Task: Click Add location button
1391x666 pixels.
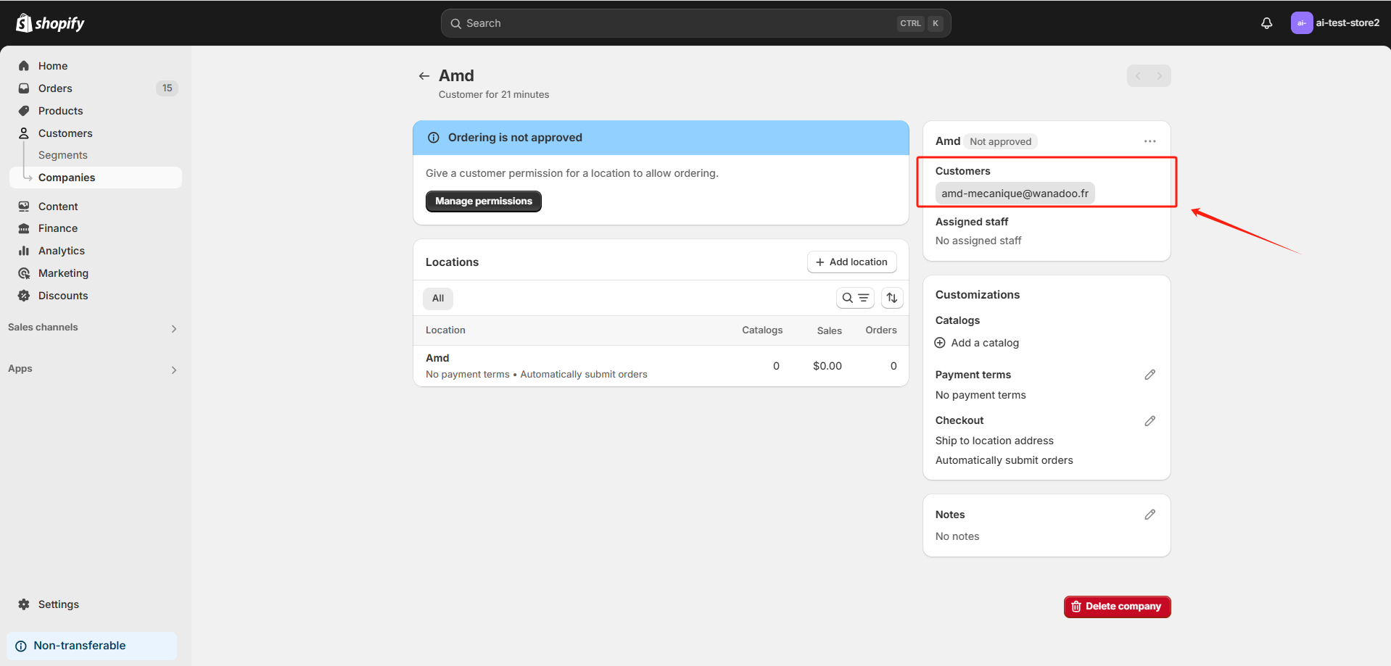Action: (x=851, y=262)
